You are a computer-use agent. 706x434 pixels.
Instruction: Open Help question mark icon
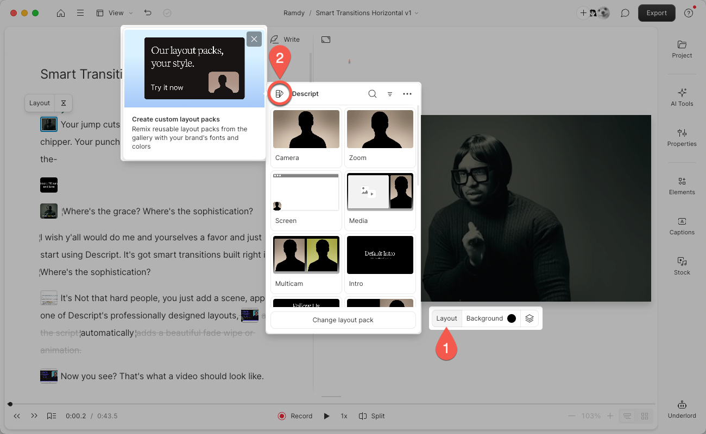click(689, 13)
